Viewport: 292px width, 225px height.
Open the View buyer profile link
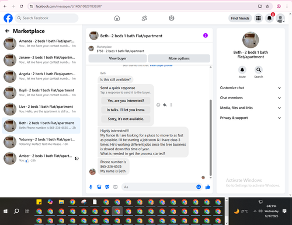tap(161, 66)
